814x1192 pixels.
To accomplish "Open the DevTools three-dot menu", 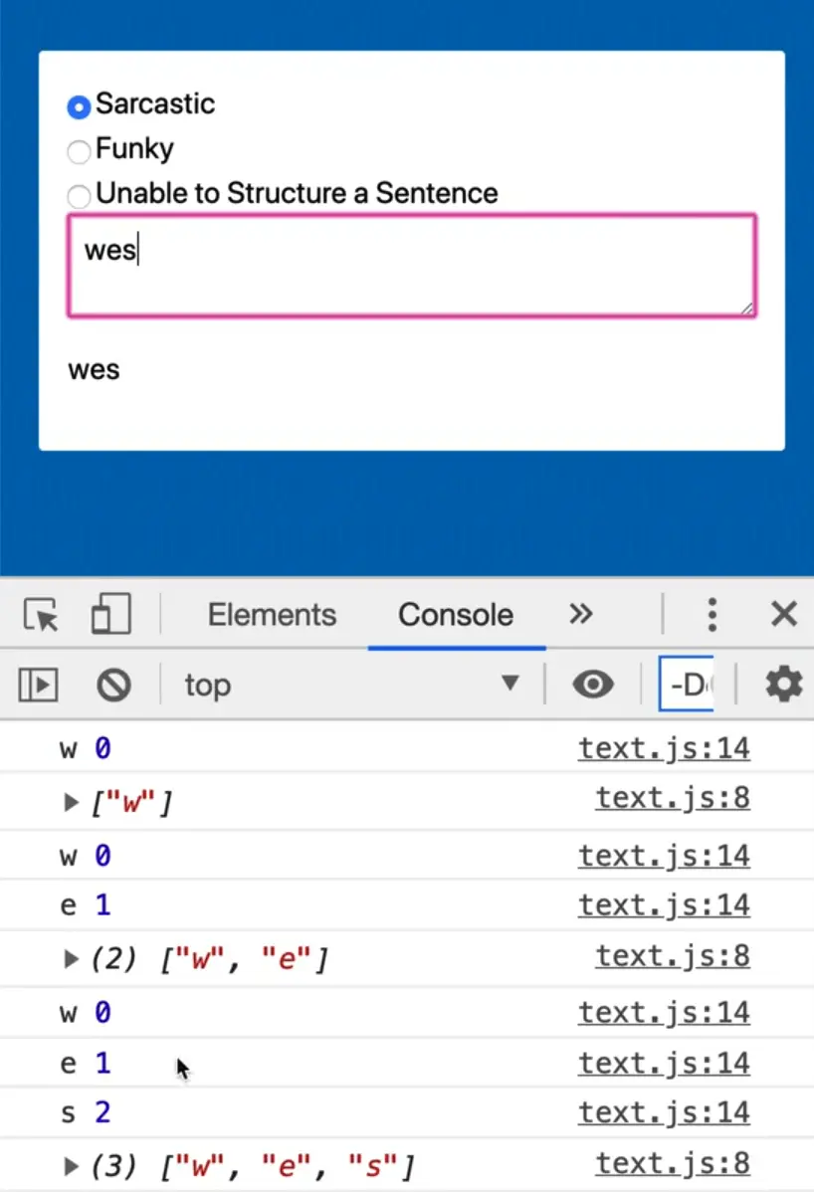I will point(712,615).
